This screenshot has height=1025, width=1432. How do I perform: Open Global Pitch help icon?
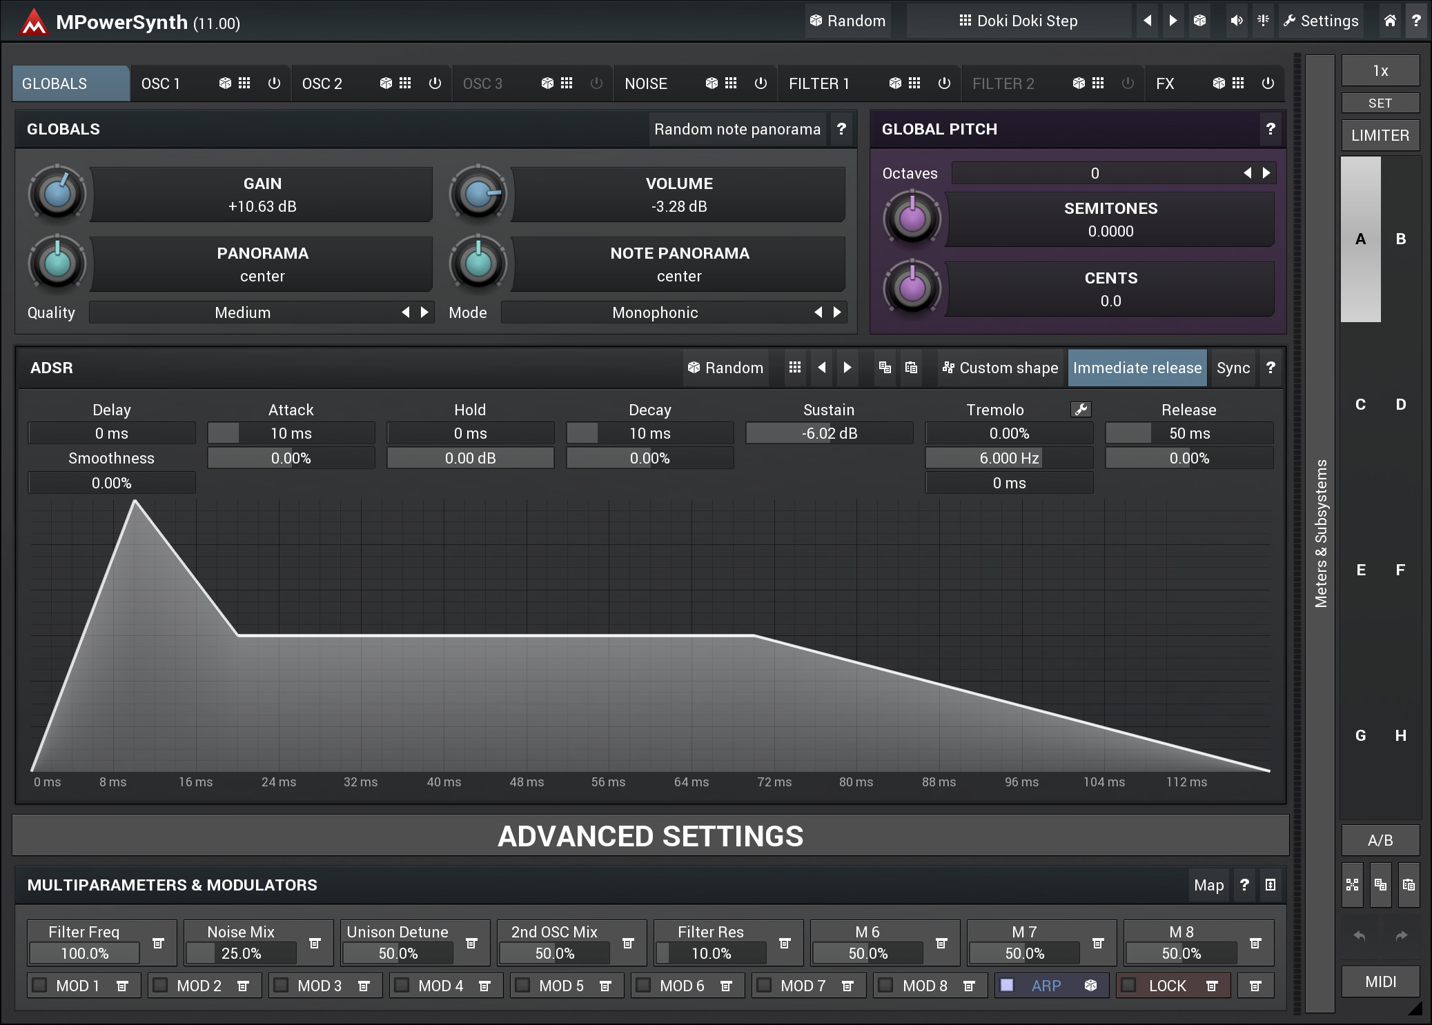pos(1271,129)
